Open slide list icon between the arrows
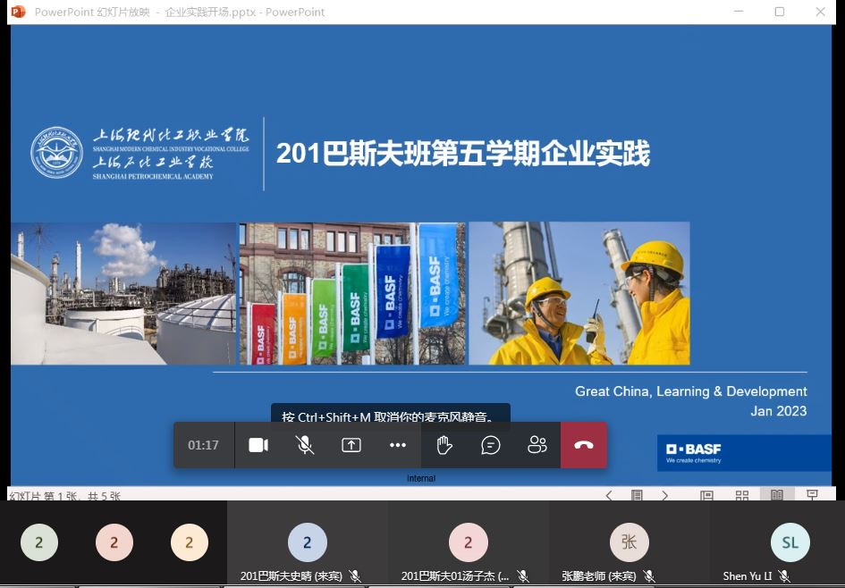Screen dimensions: 845x588 pos(637,495)
